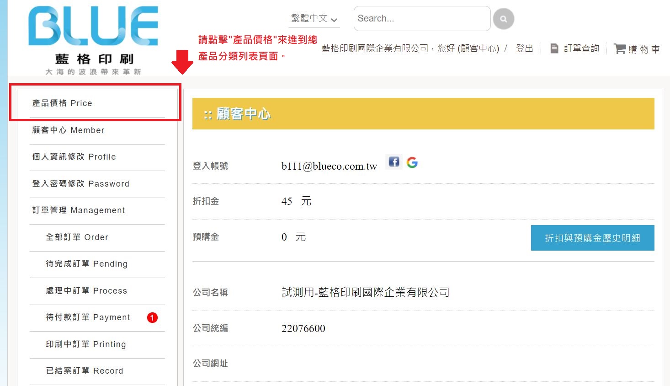
Task: Click company name 試測用-藍格印刷國際企業有限公司
Action: coord(366,292)
